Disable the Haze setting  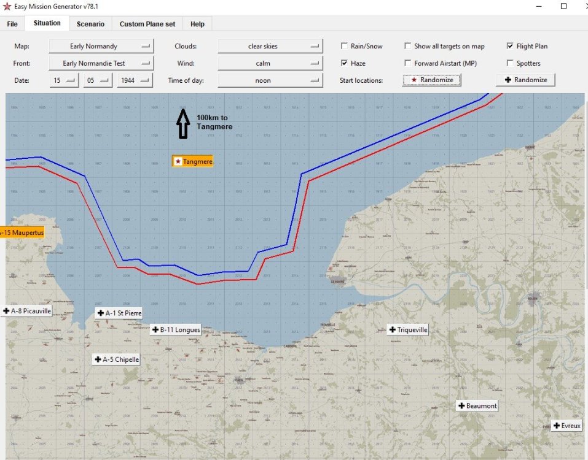(x=345, y=63)
